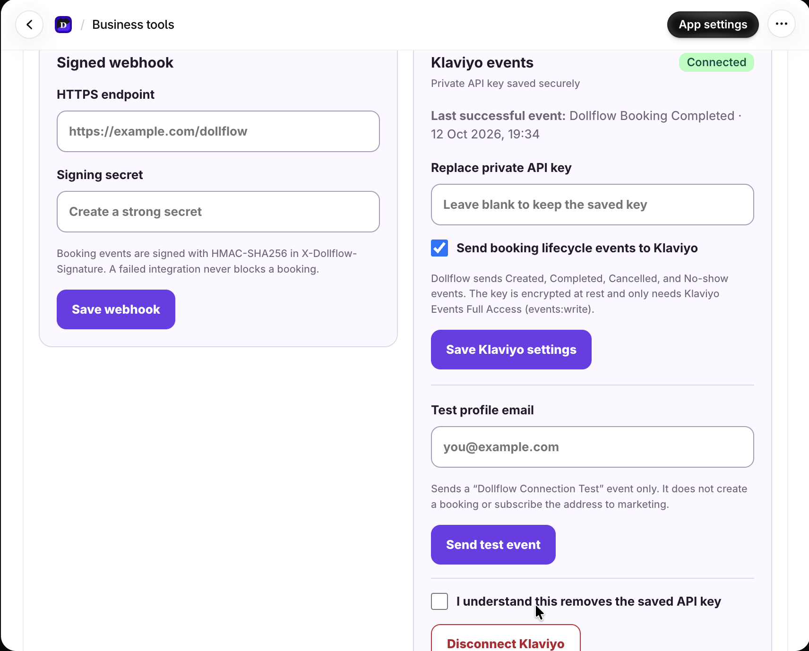809x651 pixels.
Task: Open the Dollflow app logo icon
Action: coord(63,25)
